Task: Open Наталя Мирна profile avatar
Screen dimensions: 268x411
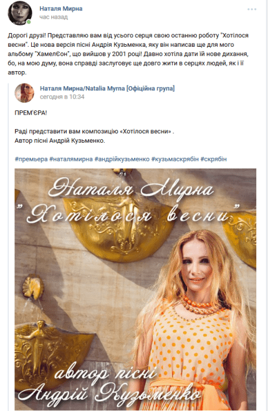Action: [x=20, y=13]
